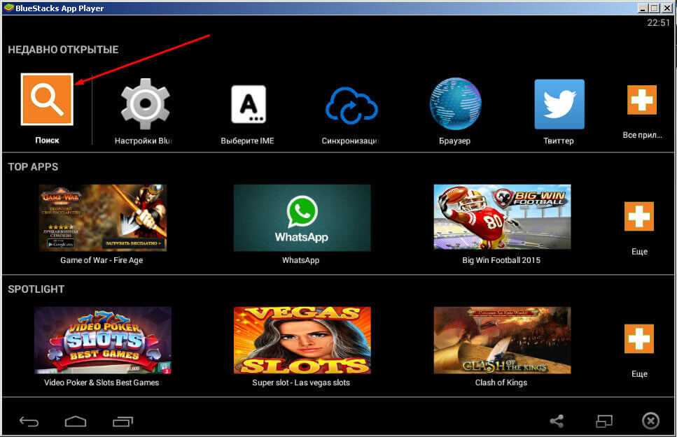Open Game of War - Fire Age thumbnail

[x=103, y=217]
